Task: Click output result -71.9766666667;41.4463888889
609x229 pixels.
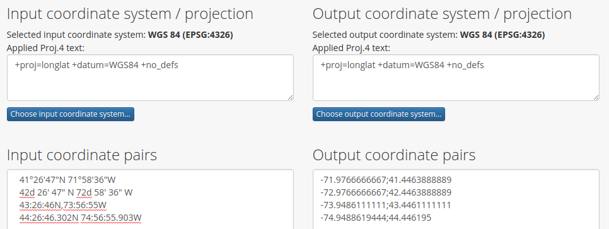Action: [x=386, y=180]
